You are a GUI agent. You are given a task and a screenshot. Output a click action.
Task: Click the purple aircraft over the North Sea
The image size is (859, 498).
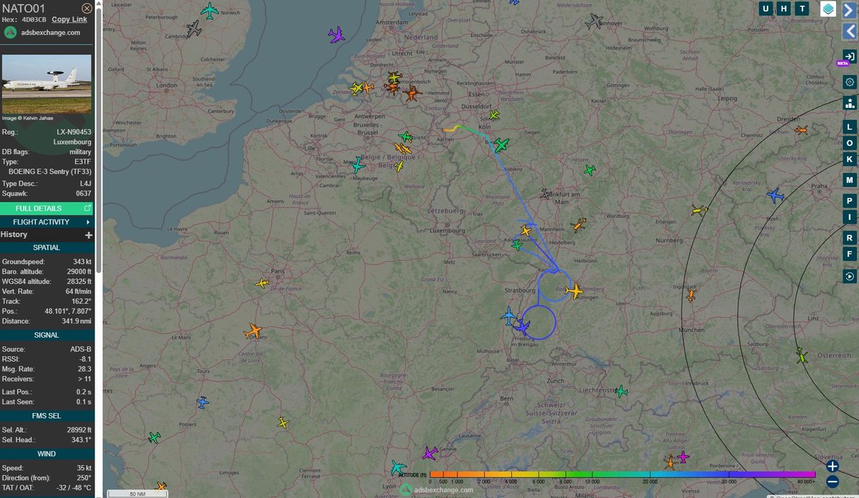336,34
